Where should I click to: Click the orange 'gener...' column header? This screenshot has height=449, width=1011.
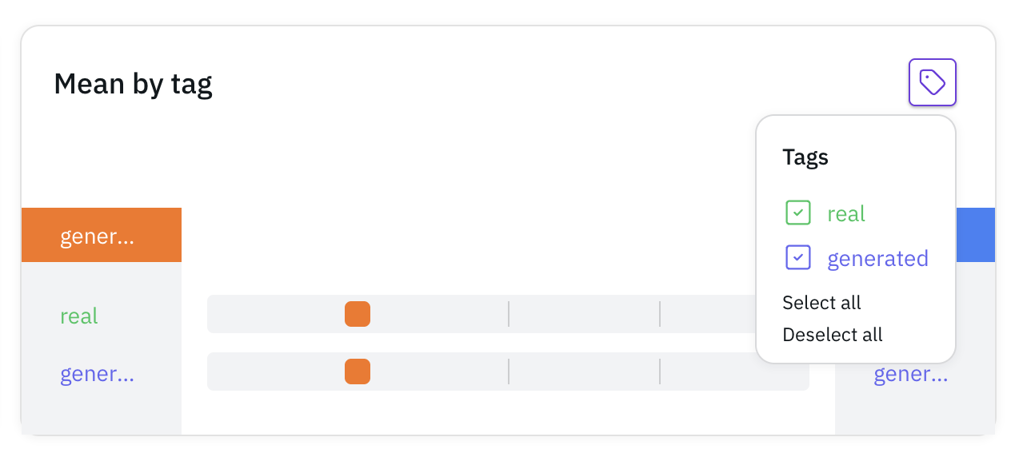(x=102, y=235)
